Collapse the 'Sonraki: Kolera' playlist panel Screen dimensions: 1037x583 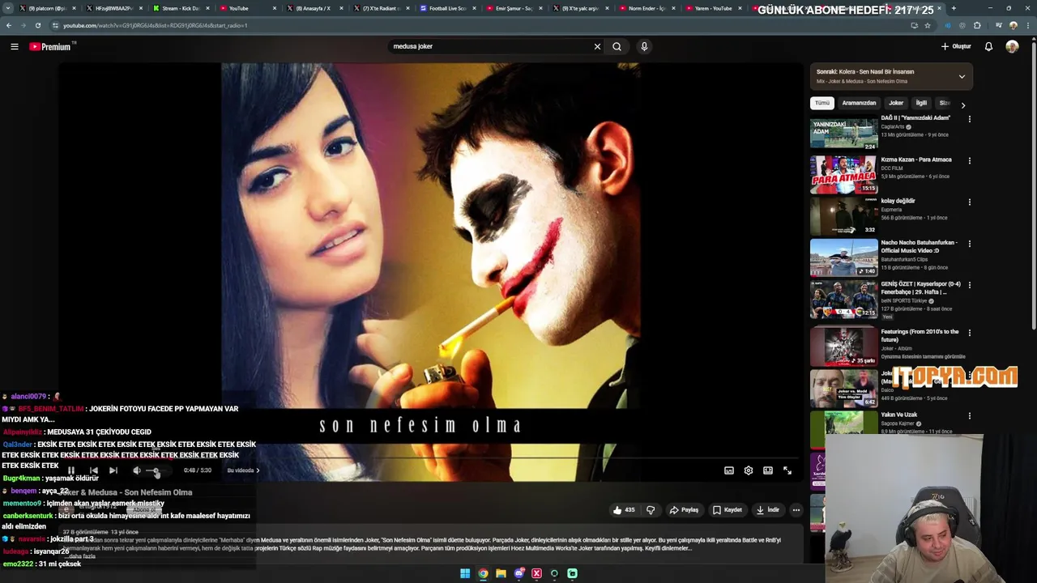point(962,77)
